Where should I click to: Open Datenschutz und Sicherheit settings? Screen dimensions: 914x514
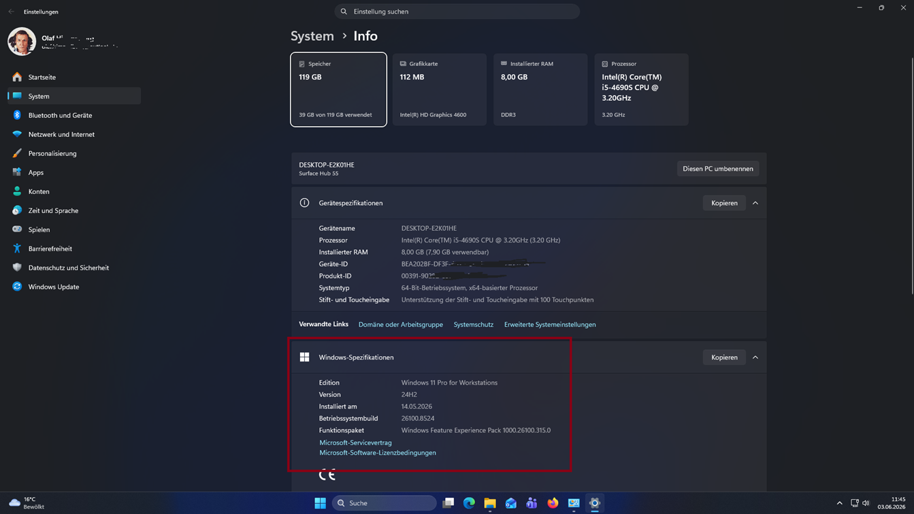74,268
